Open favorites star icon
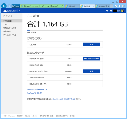Screen dimensions: 127x119 [120, 6]
